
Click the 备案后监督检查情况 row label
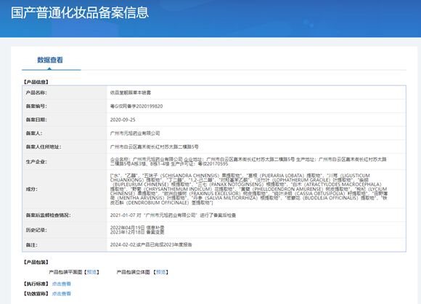coord(49,215)
